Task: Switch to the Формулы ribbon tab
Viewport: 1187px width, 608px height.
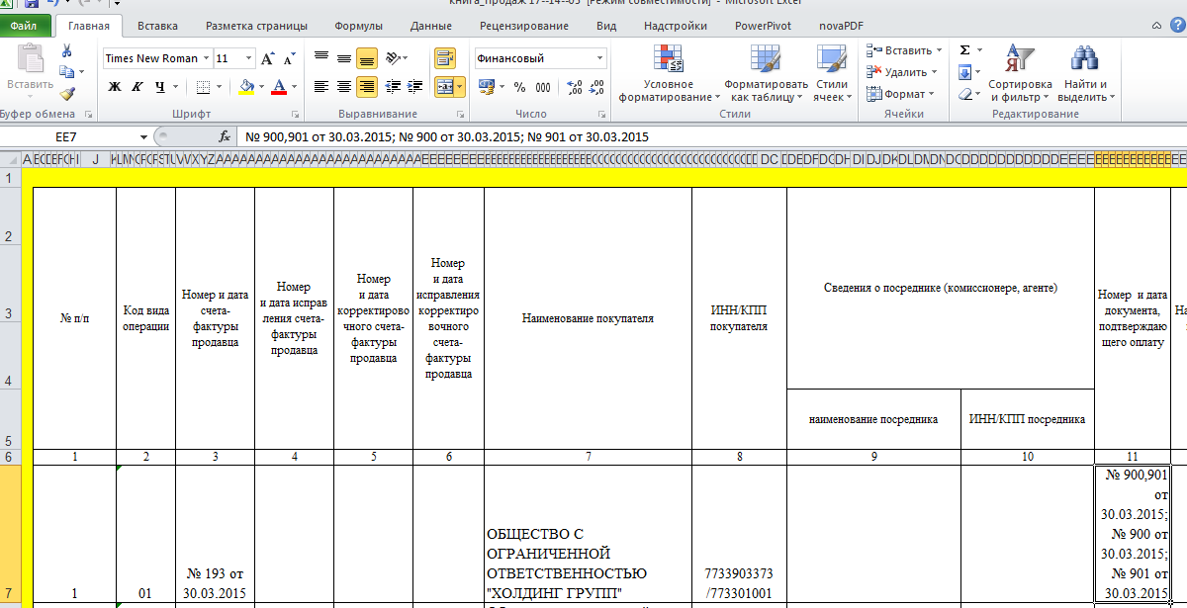Action: pyautogui.click(x=358, y=26)
